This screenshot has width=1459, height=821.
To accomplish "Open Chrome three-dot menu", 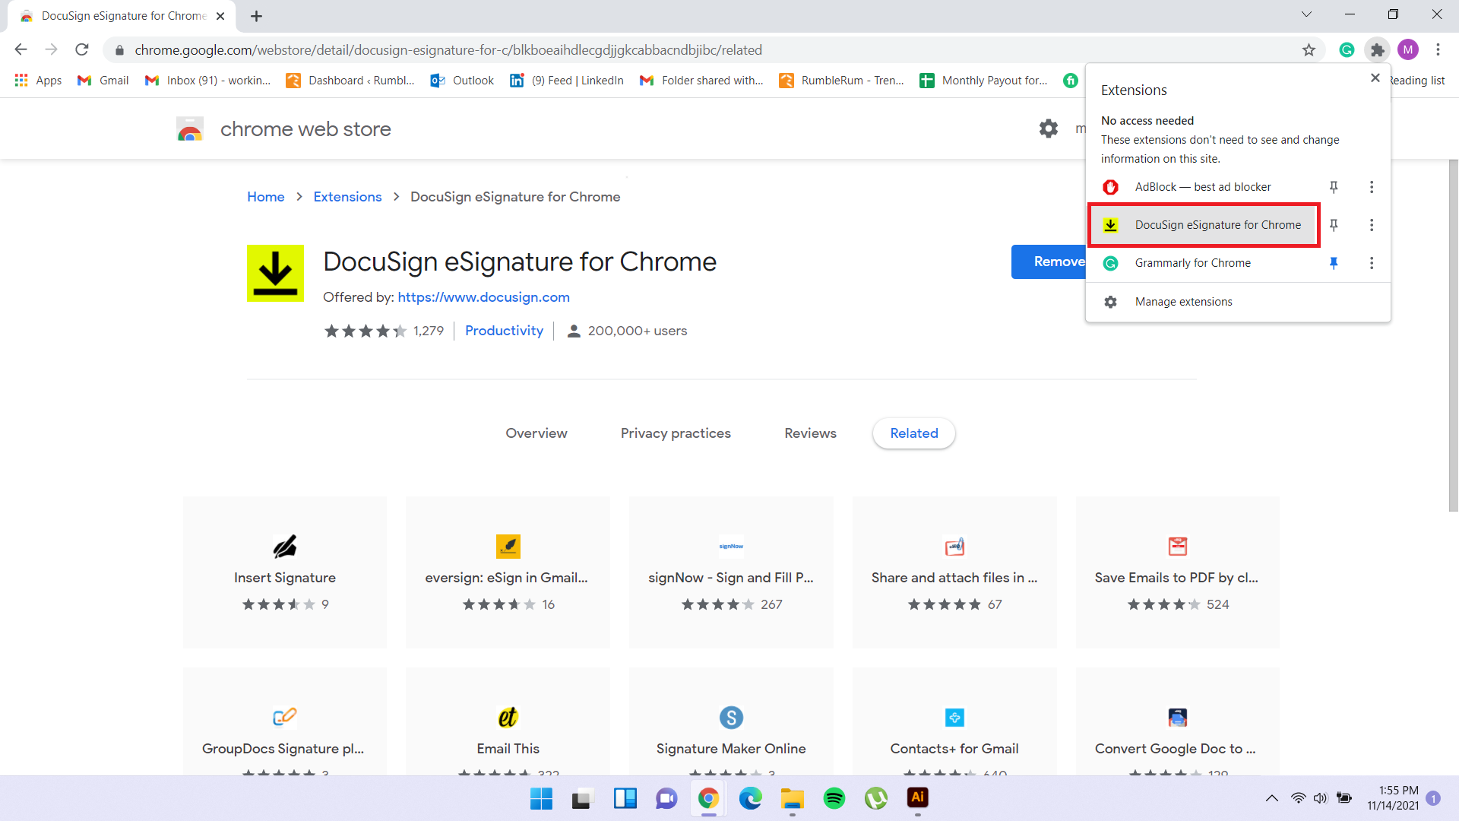I will (x=1438, y=50).
